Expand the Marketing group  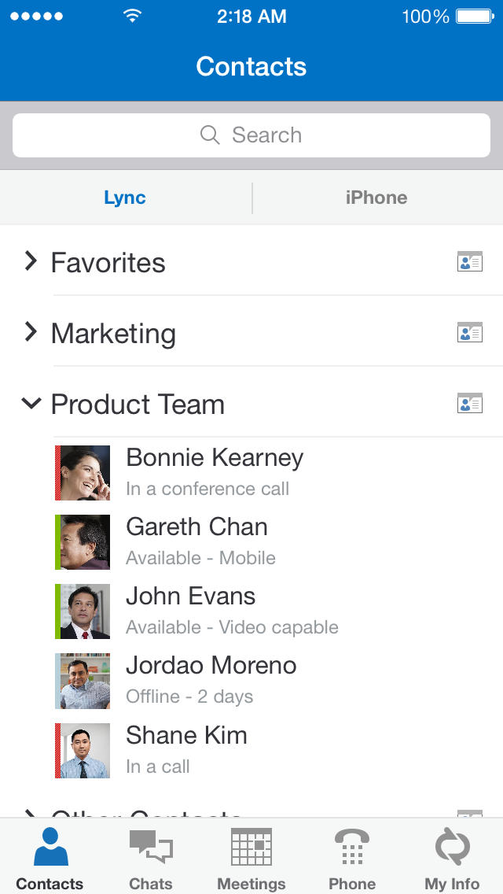[31, 332]
